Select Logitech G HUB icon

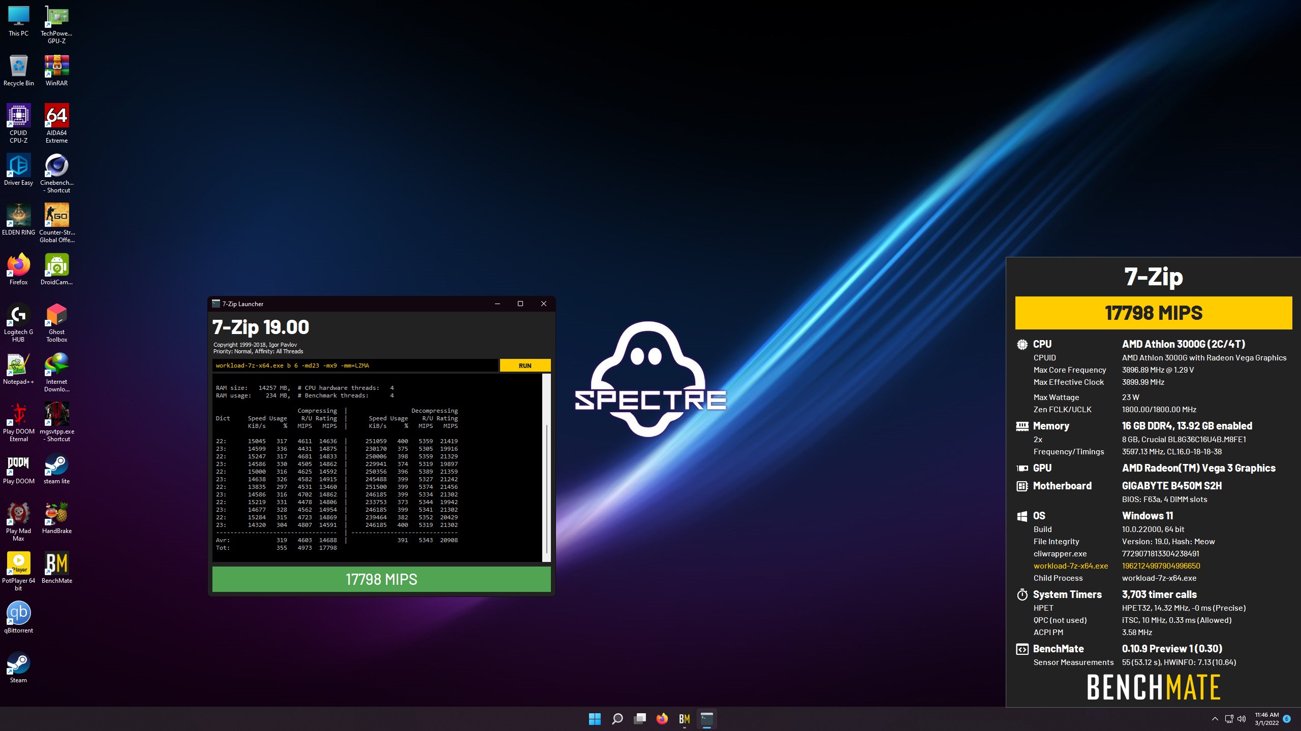(x=18, y=323)
